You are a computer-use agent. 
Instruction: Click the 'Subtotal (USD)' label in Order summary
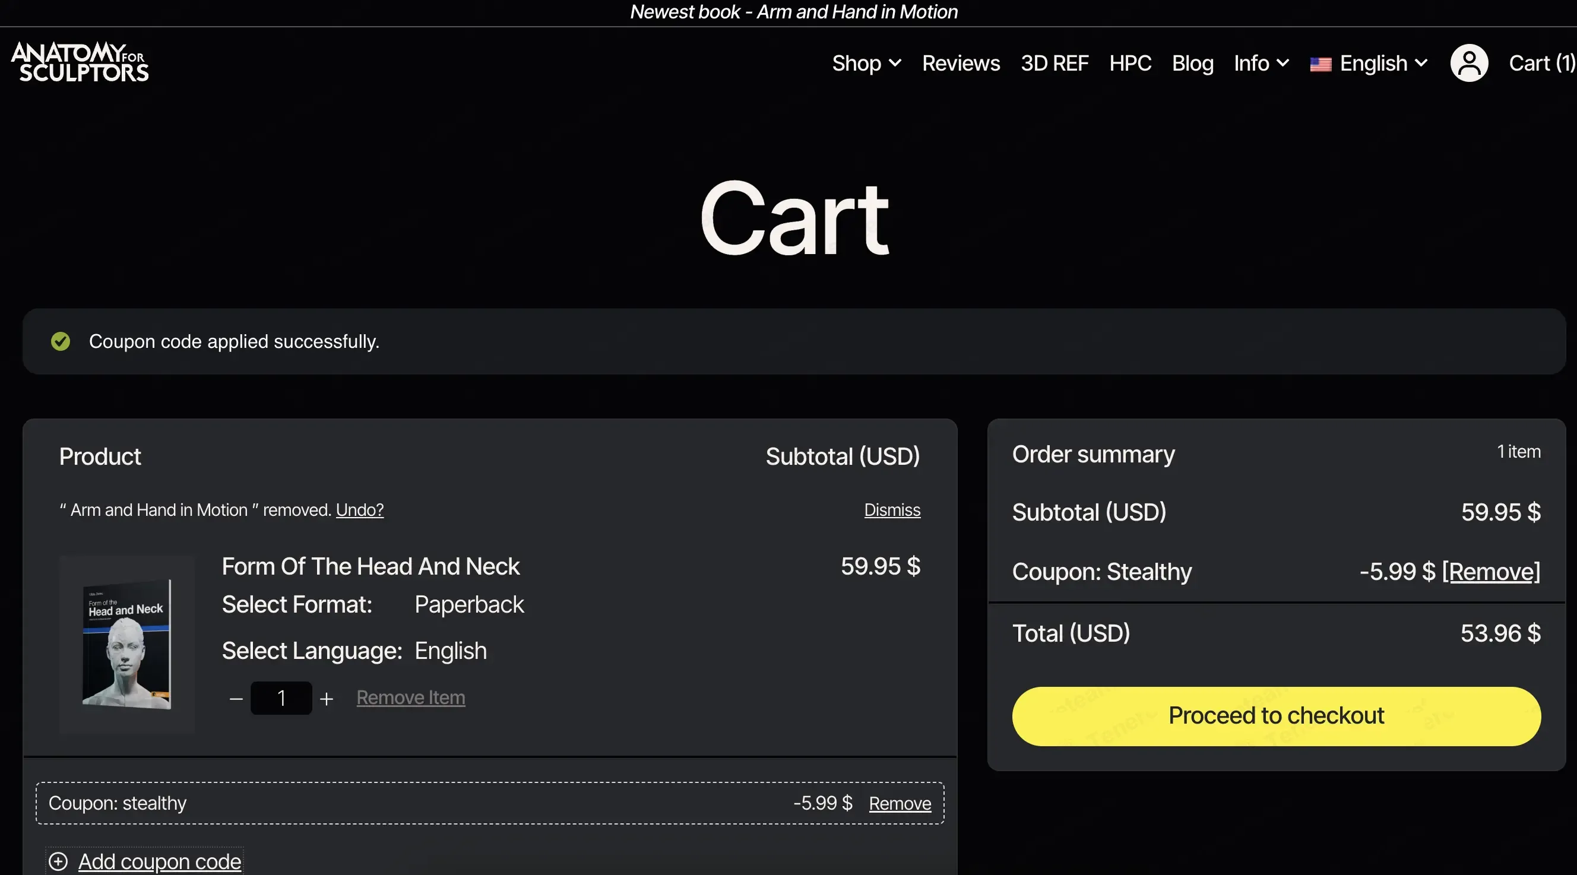[1089, 512]
